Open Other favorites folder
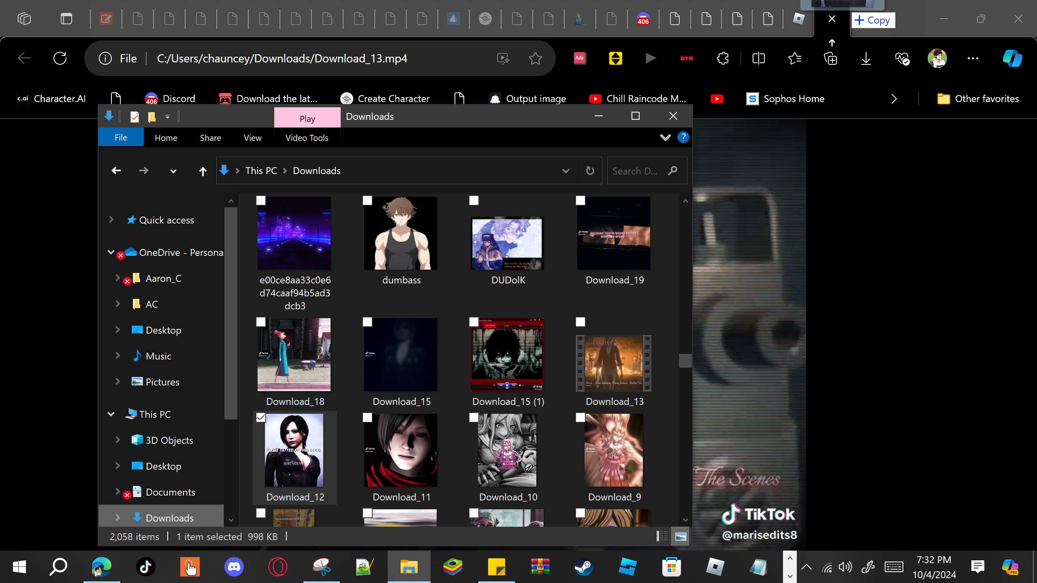 (978, 99)
